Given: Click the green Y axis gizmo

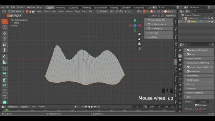Looking at the screenshot, I should point(135,21).
